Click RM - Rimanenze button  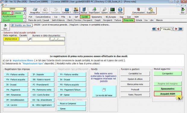click(x=16, y=95)
